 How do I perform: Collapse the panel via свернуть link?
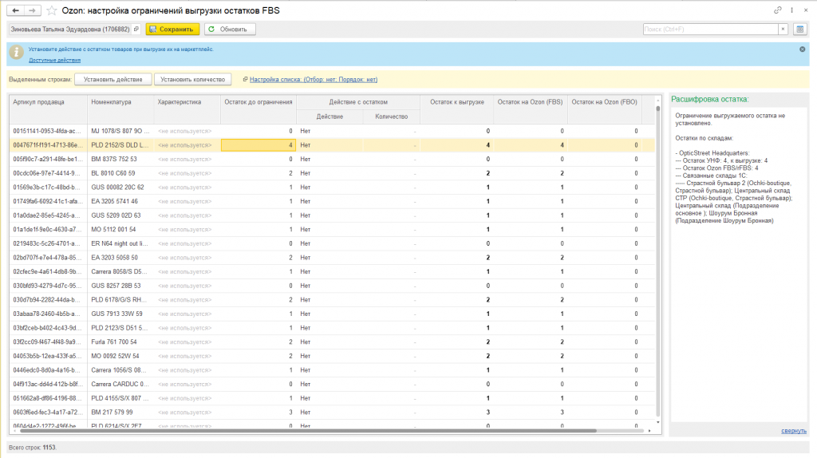(x=794, y=431)
